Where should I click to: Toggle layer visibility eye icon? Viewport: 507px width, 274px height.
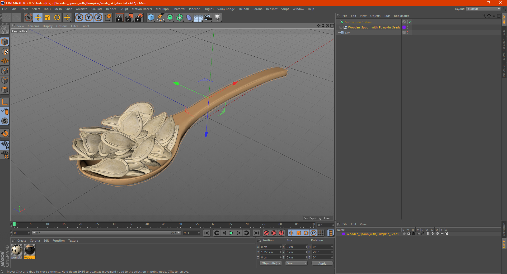pos(409,234)
